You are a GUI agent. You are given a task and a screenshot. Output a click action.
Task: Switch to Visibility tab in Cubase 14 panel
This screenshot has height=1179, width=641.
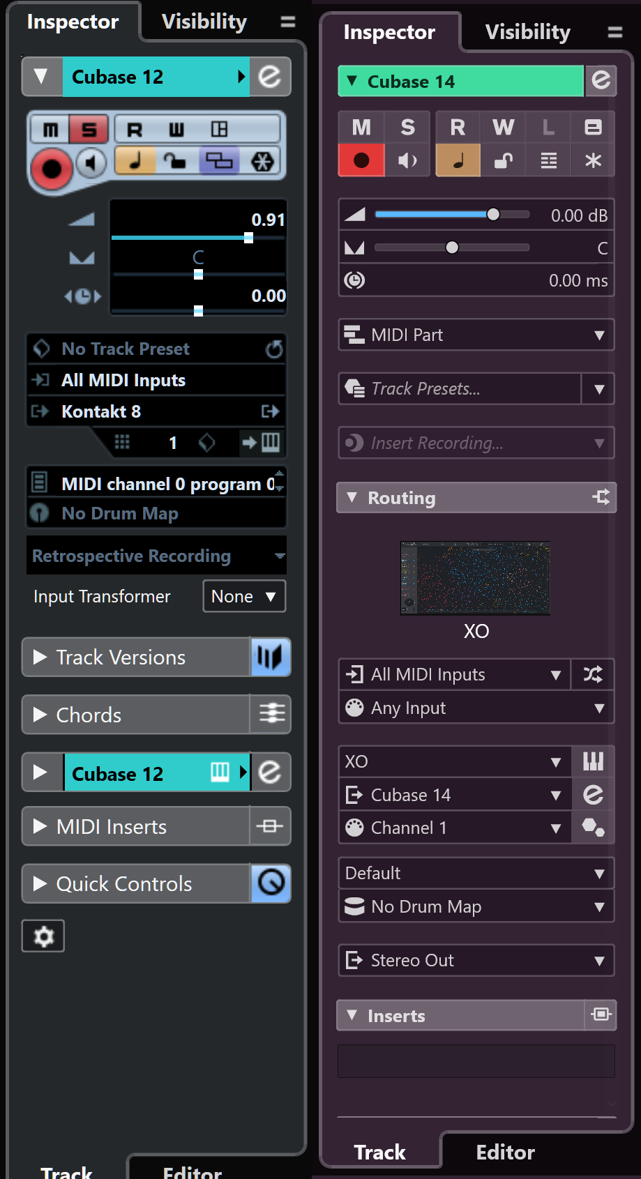(528, 32)
